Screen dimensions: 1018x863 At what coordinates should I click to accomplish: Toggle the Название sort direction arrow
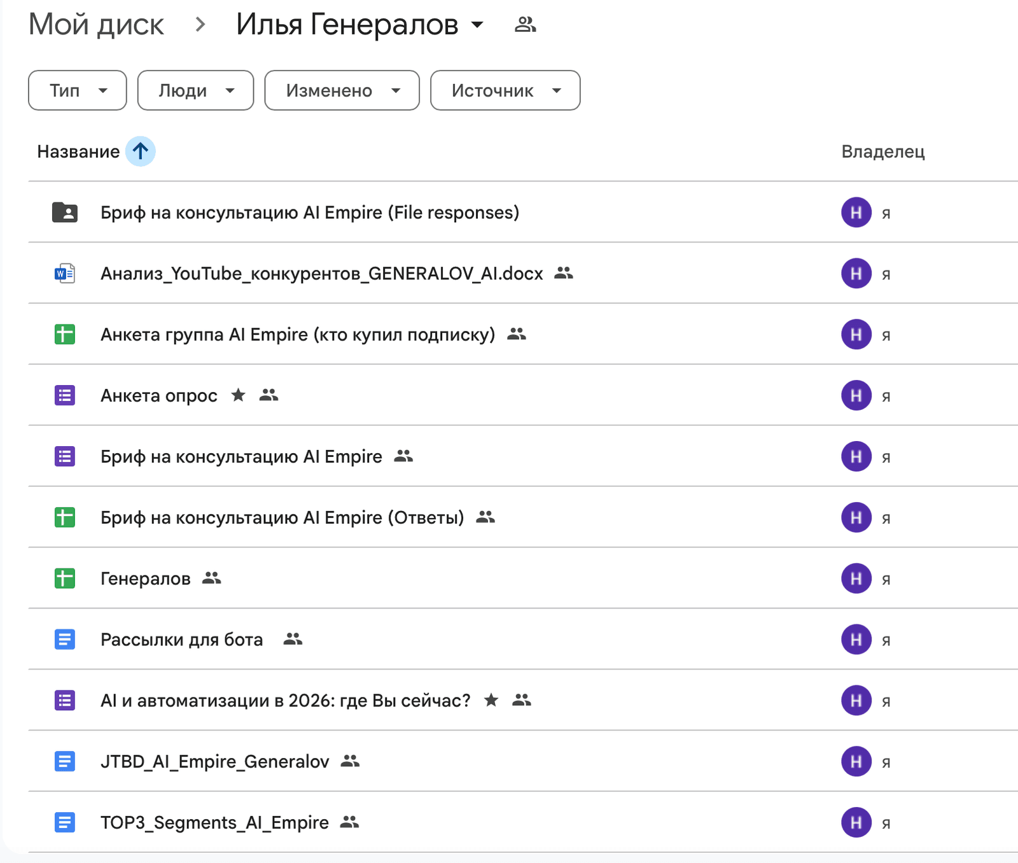[x=141, y=151]
